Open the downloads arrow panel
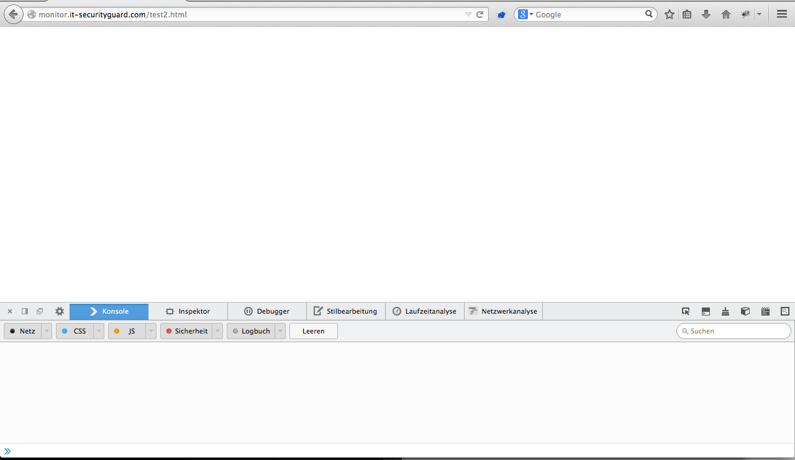 pyautogui.click(x=706, y=14)
